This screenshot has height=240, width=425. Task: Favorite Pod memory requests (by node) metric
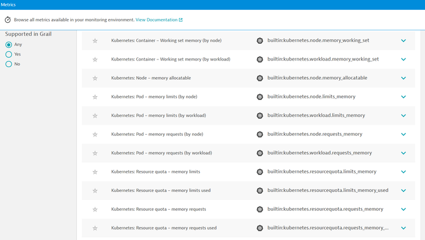pyautogui.click(x=95, y=135)
